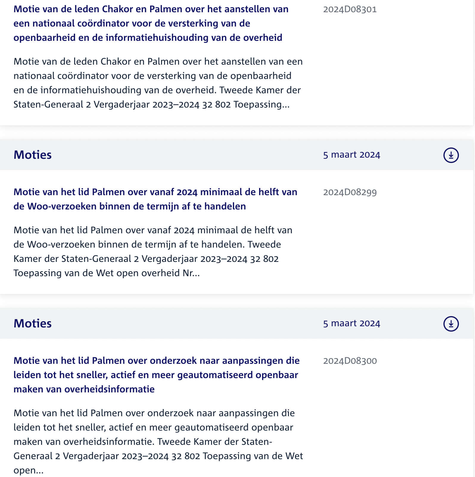
Task: Click the title line 'de Woo-verzoeken binnen de termijn af te handelen'
Action: click(130, 206)
